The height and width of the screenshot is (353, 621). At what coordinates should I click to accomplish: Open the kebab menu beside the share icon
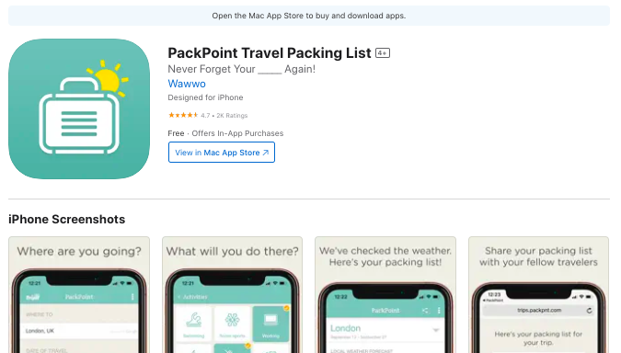(x=439, y=311)
